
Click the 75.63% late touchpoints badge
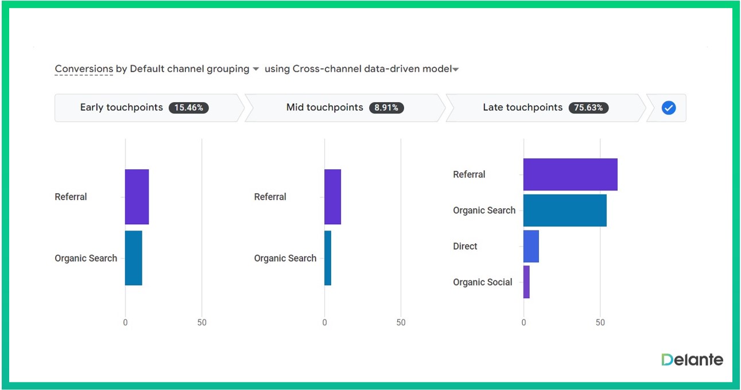tap(588, 108)
